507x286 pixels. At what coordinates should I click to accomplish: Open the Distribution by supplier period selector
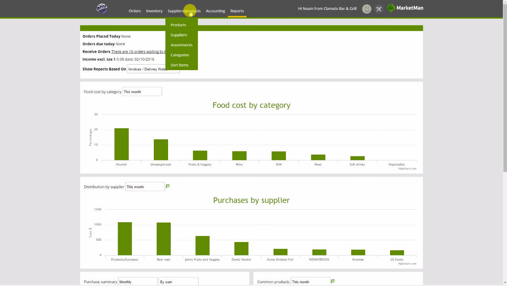tap(145, 186)
